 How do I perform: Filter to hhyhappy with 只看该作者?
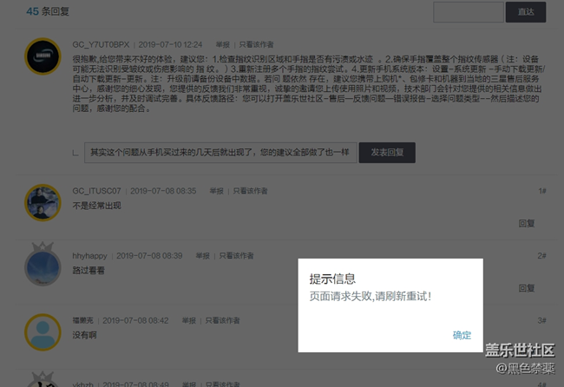click(x=237, y=256)
